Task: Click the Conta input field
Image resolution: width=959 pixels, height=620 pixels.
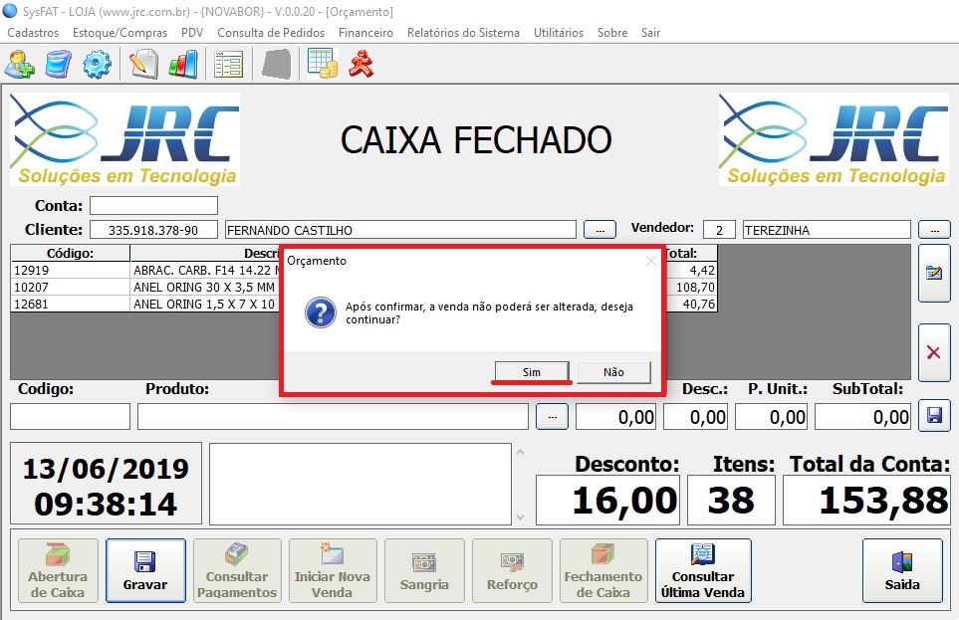Action: pos(153,205)
